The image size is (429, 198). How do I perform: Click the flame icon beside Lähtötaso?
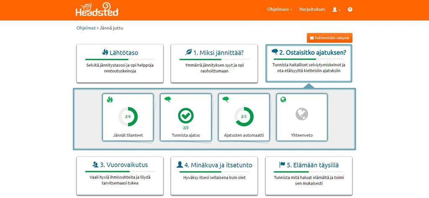105,52
